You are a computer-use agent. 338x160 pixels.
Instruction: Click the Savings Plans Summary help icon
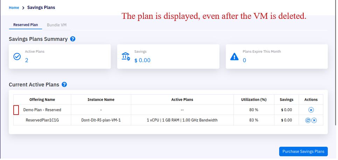[x=73, y=39]
